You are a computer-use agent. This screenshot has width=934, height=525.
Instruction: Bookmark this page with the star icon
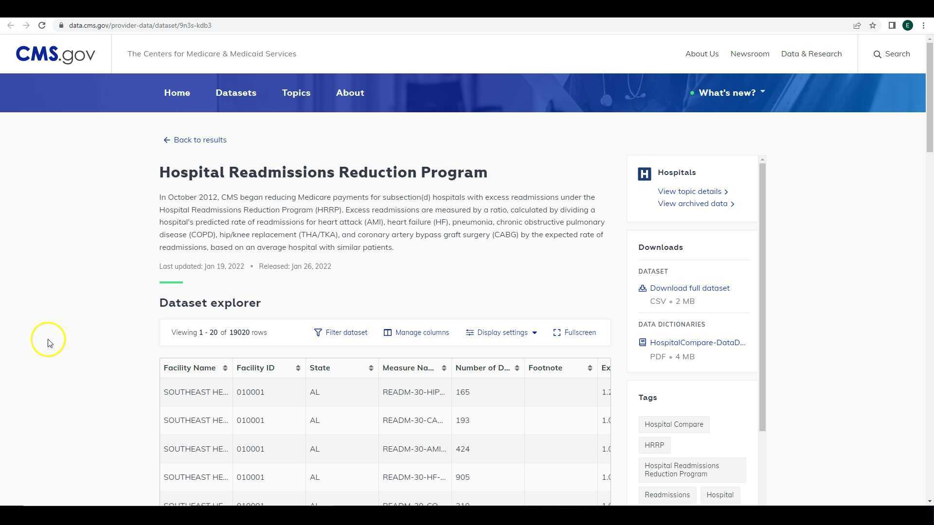(873, 25)
